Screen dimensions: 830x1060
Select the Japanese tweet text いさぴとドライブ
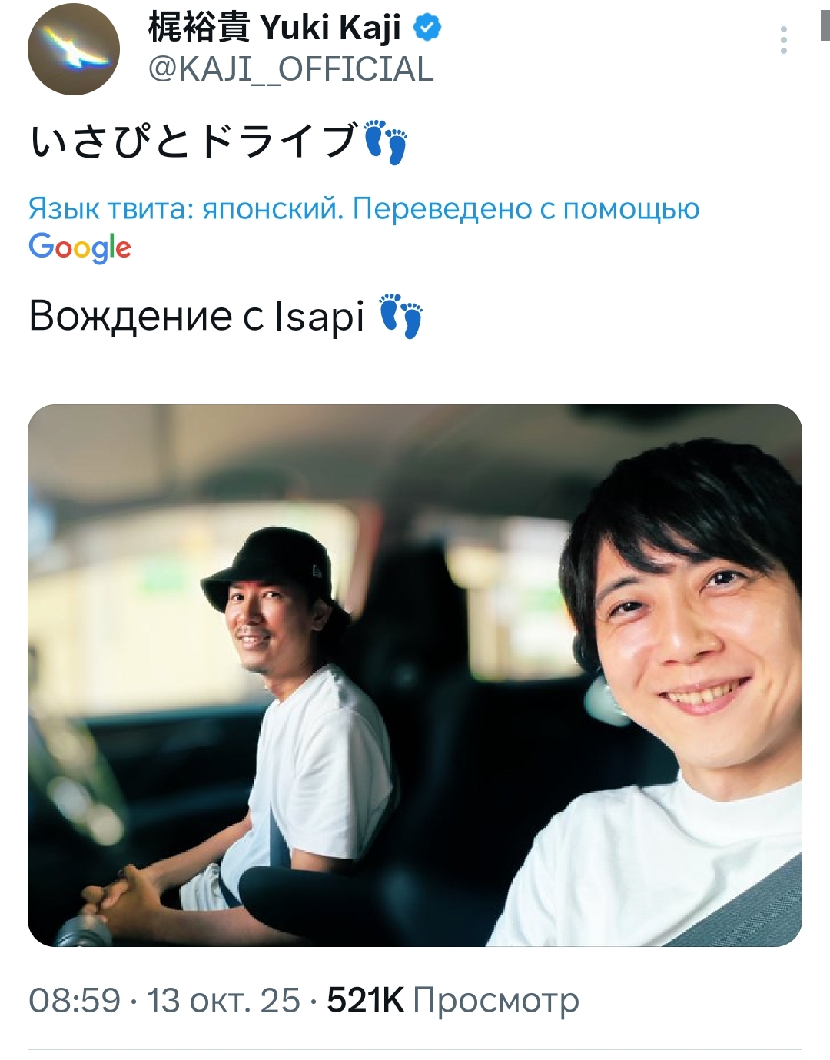pyautogui.click(x=194, y=141)
